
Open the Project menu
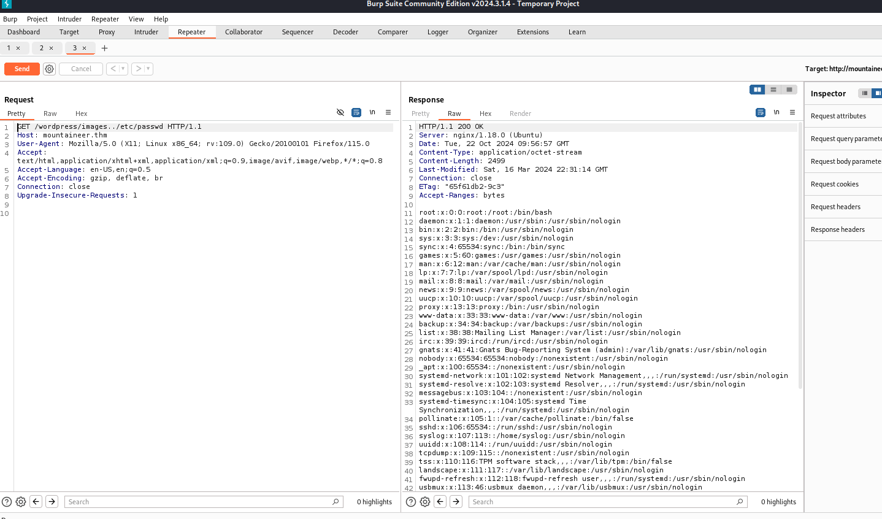click(x=37, y=19)
